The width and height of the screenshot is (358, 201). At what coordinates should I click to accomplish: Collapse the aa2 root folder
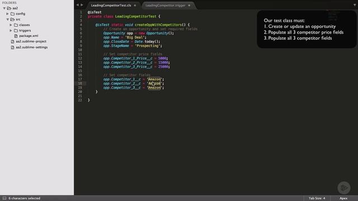click(x=4, y=8)
